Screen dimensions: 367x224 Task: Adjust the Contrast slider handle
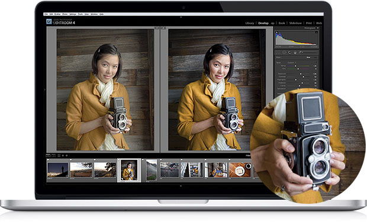click(303, 77)
